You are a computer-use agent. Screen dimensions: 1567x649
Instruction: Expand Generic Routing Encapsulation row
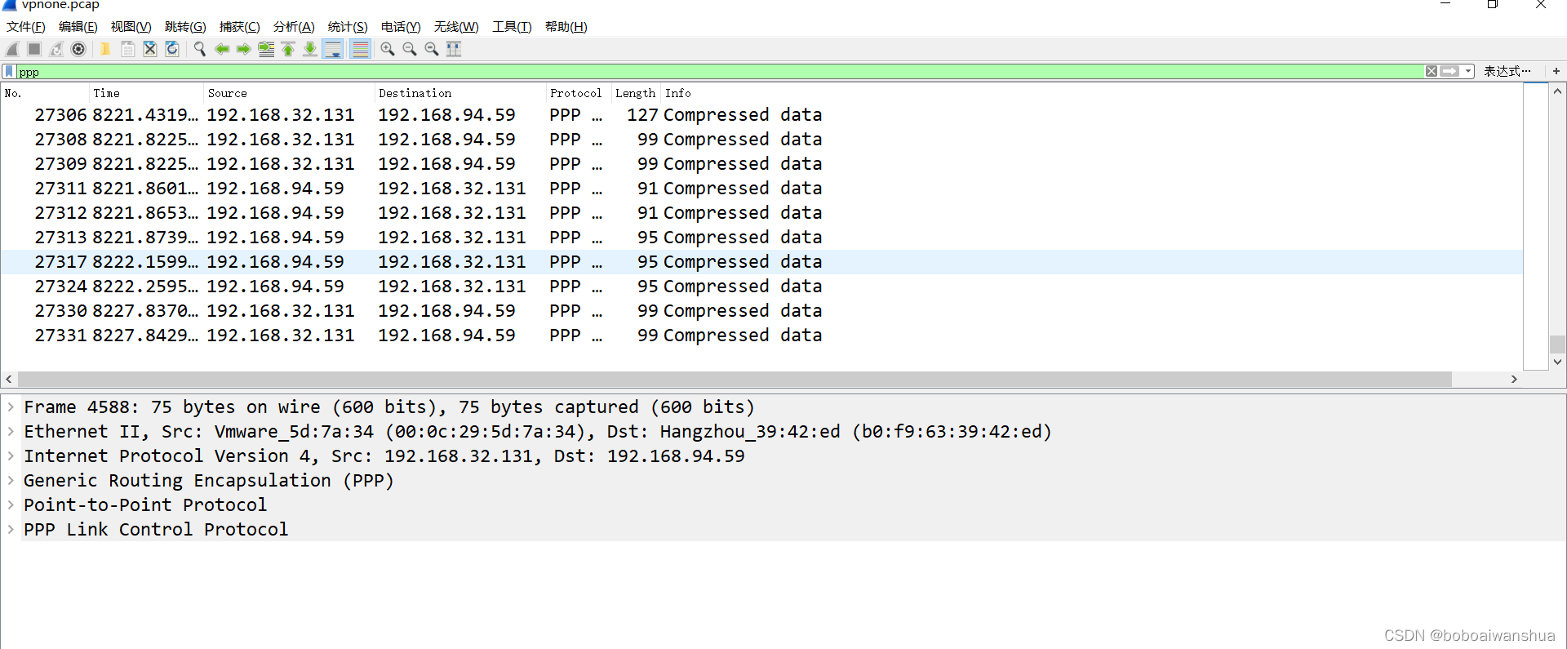pyautogui.click(x=11, y=480)
